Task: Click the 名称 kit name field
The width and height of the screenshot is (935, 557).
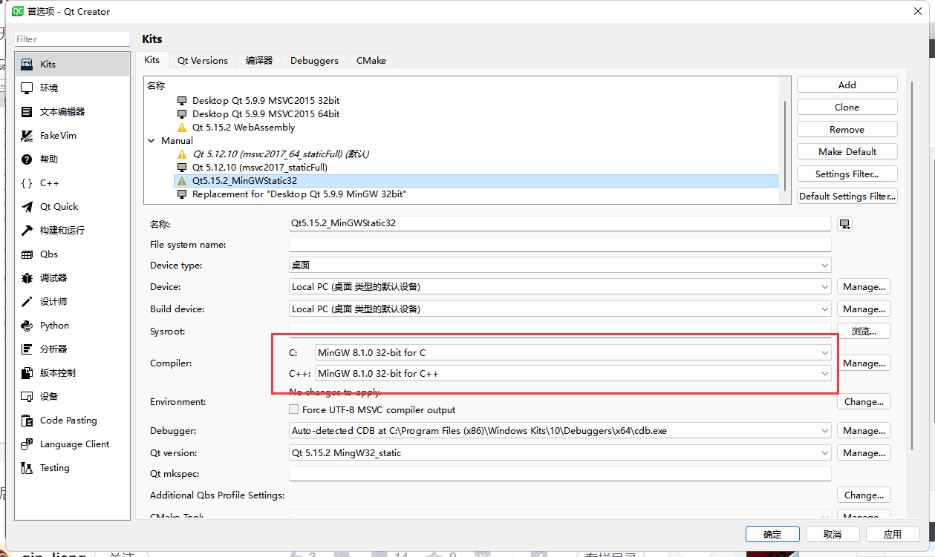Action: pyautogui.click(x=560, y=223)
